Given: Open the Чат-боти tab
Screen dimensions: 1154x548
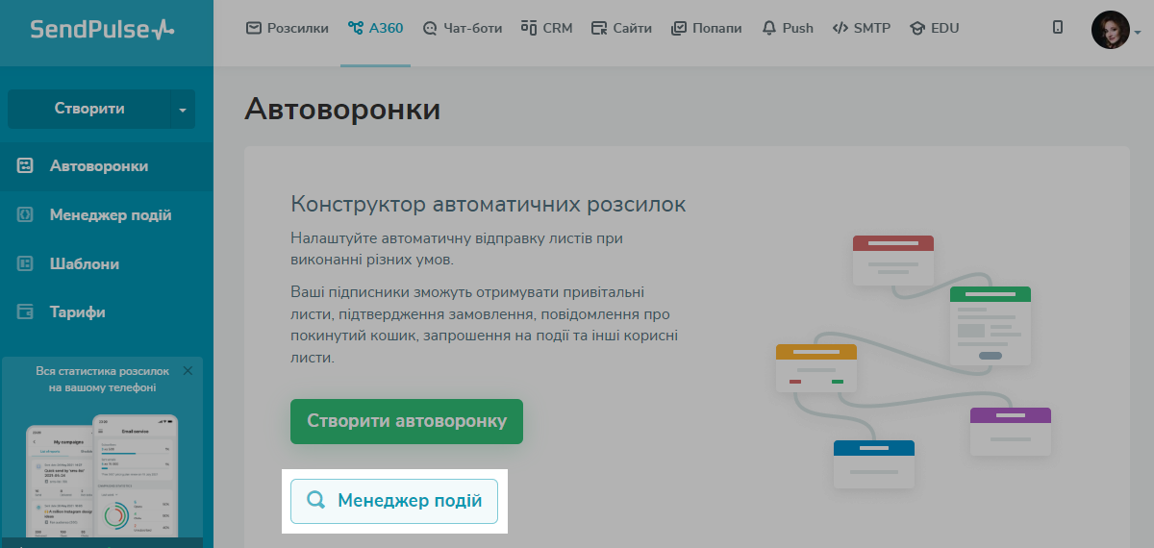Looking at the screenshot, I should 463,28.
